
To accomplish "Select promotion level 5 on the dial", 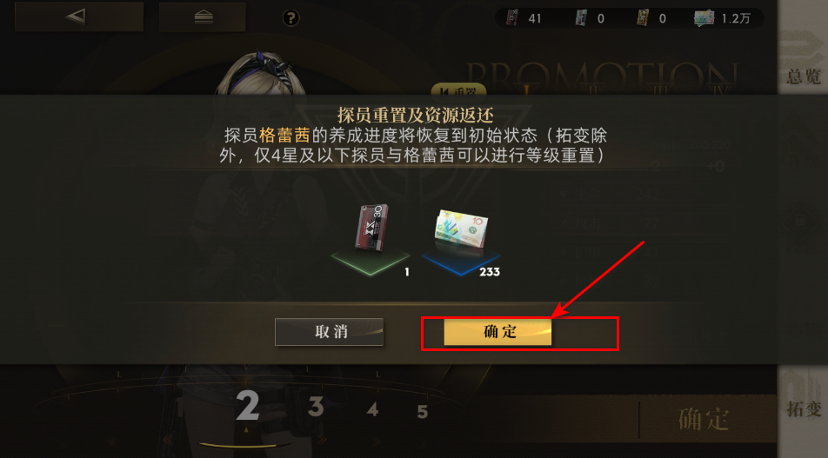I will coord(423,412).
